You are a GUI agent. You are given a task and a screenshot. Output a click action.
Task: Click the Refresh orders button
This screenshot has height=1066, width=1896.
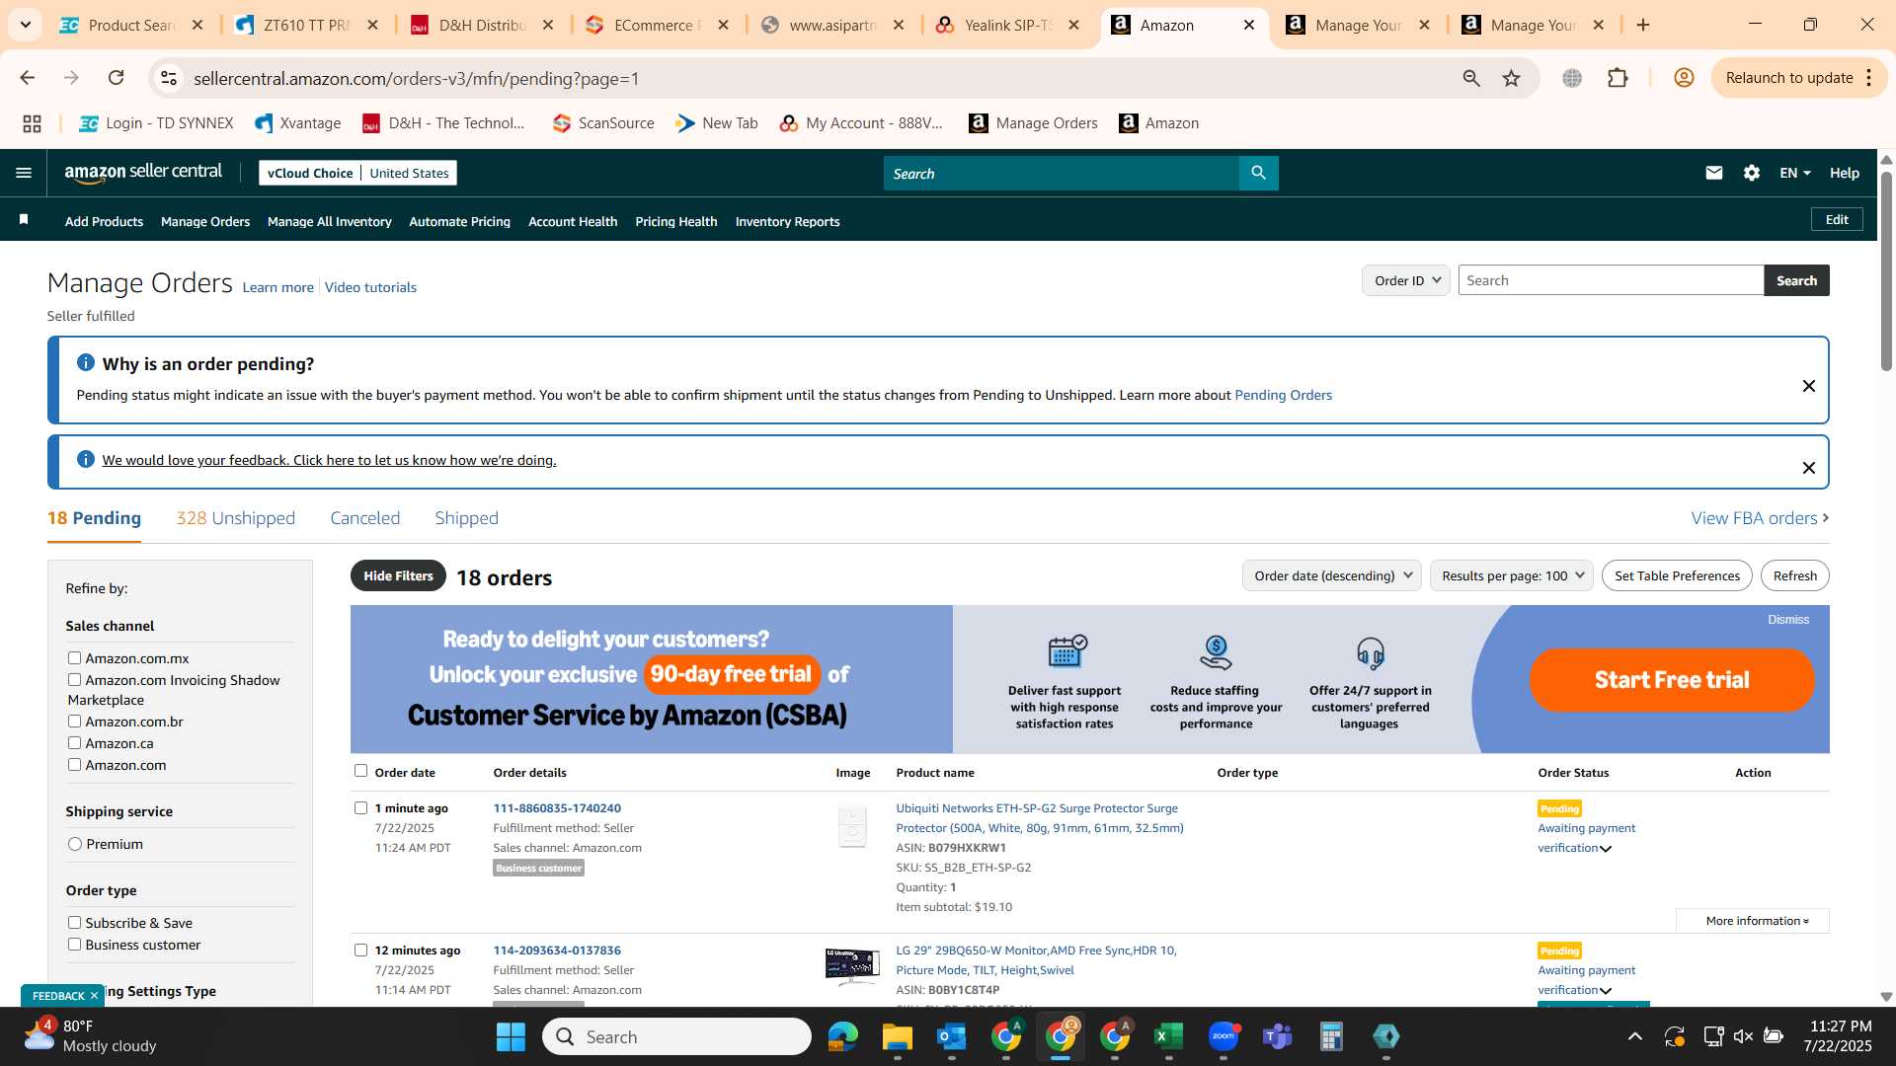tap(1794, 575)
